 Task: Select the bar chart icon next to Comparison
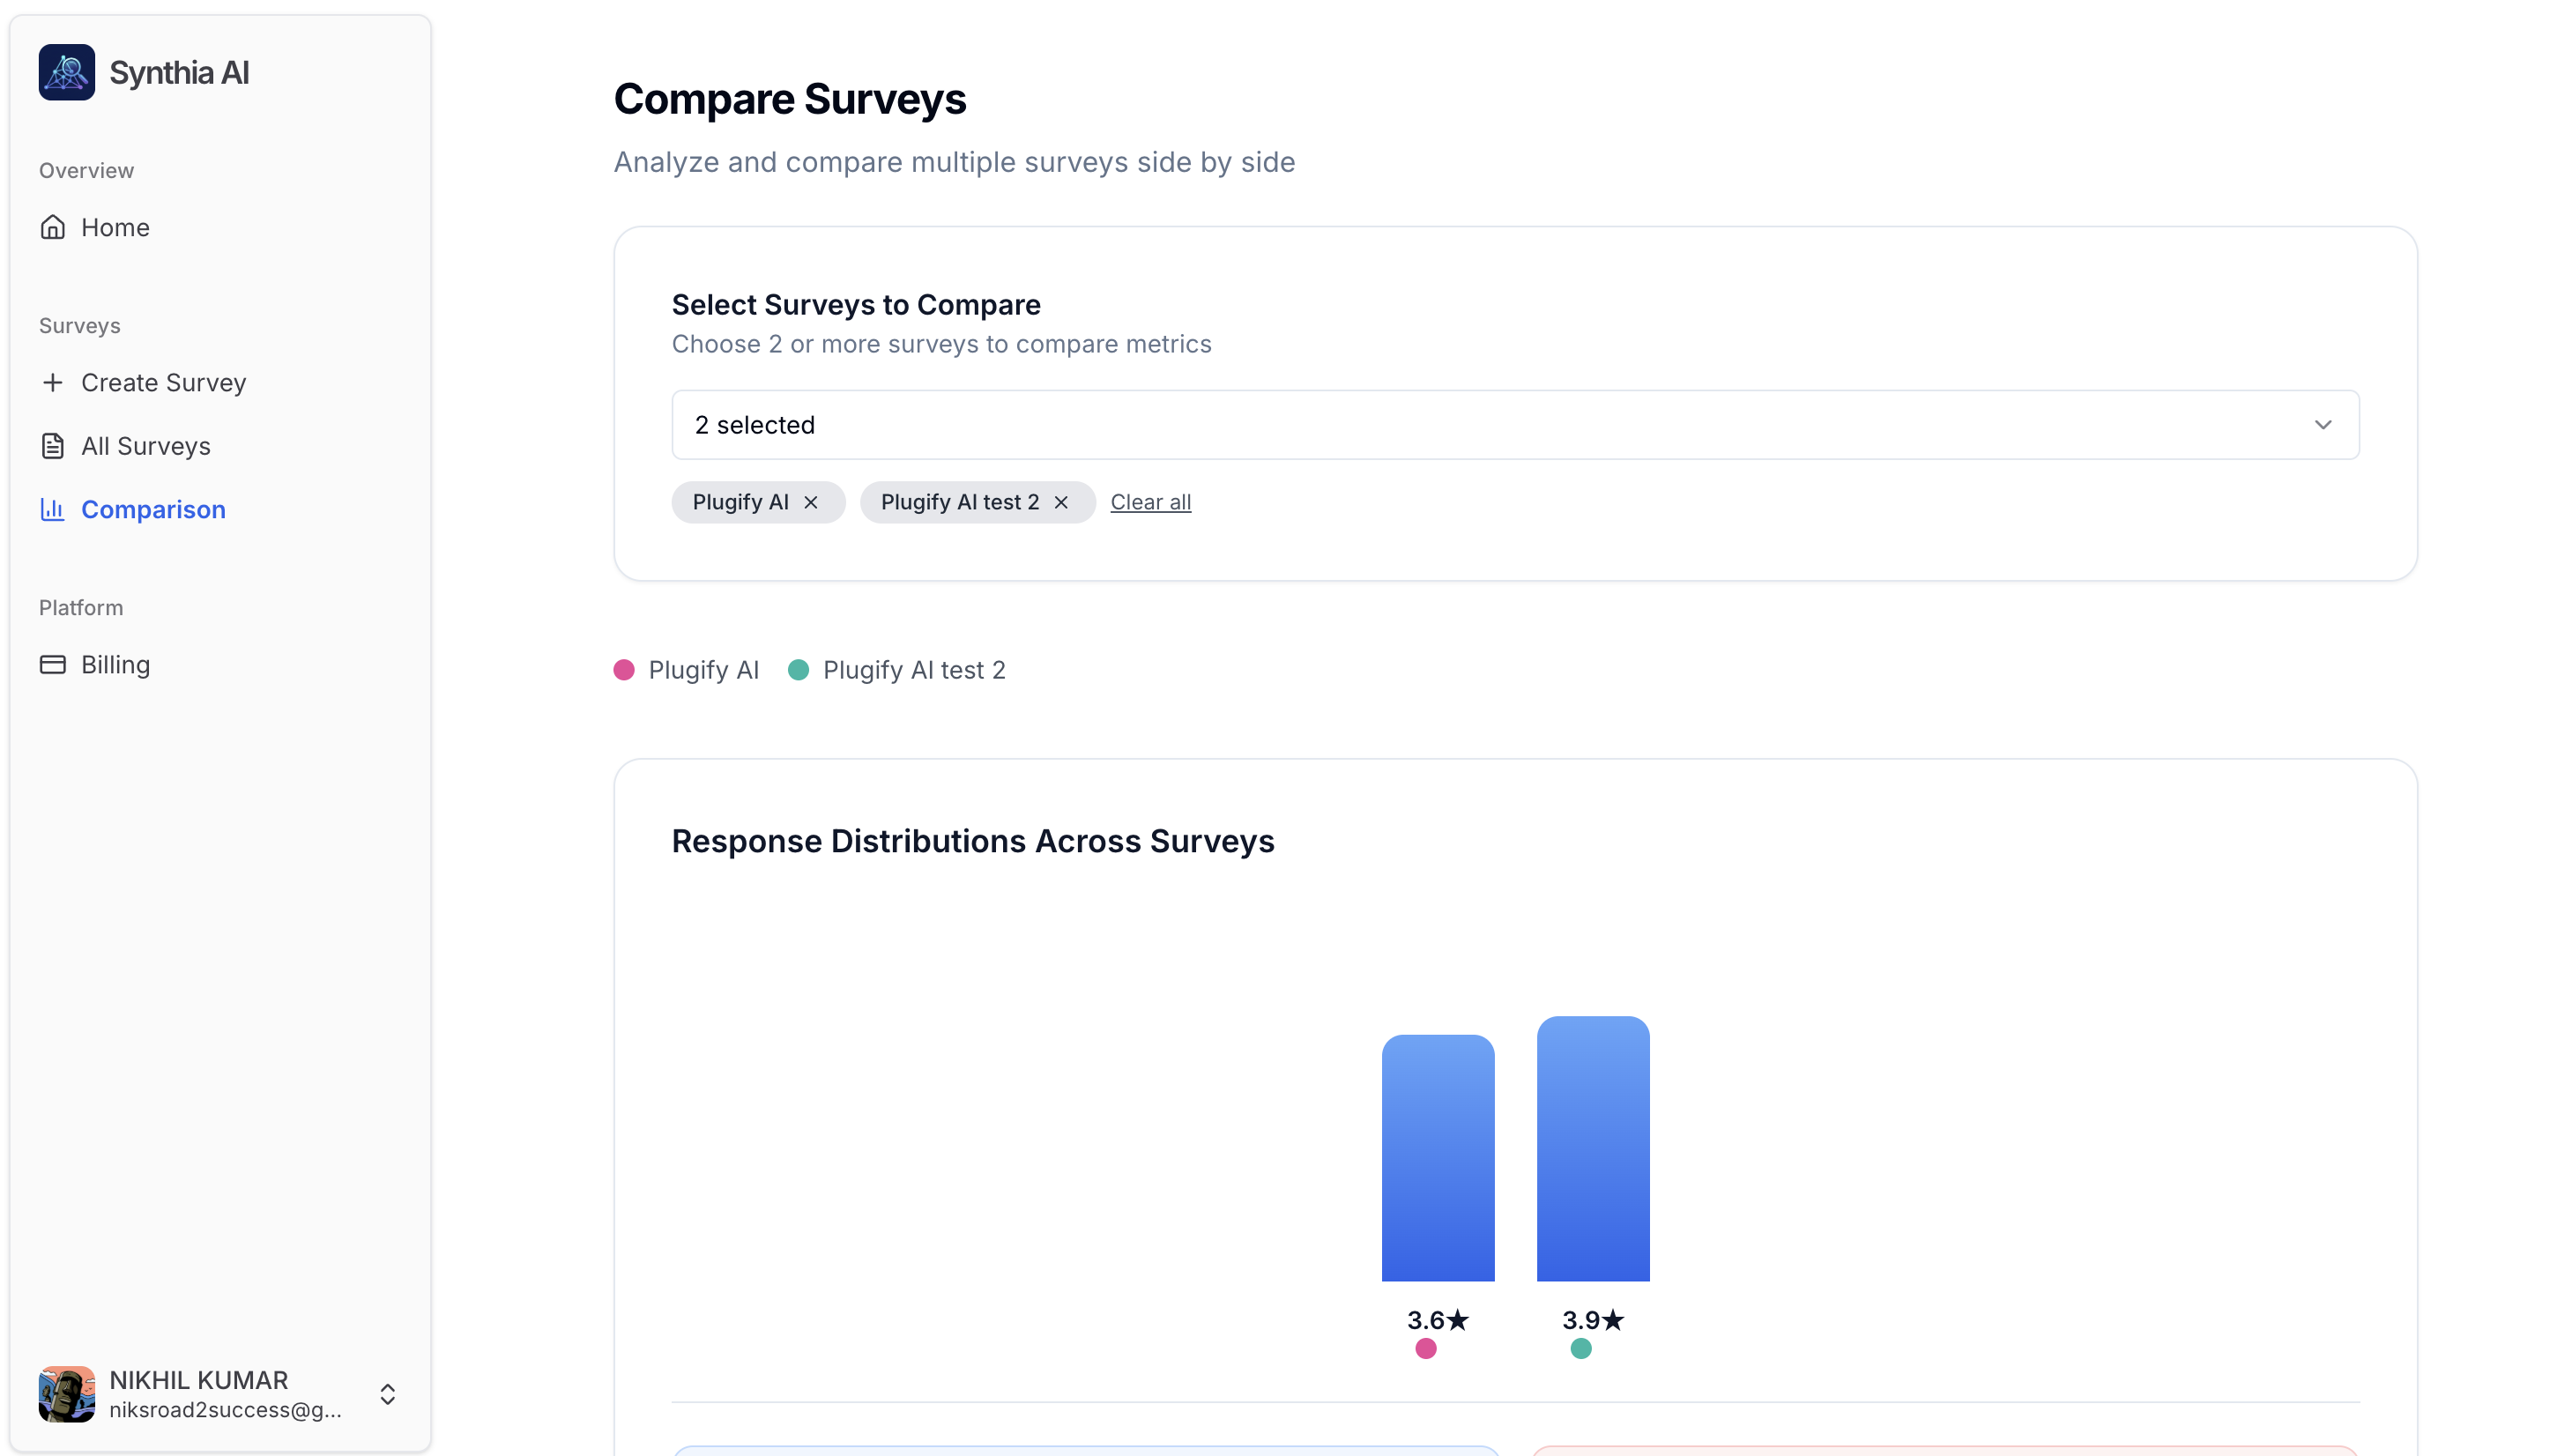point(53,510)
